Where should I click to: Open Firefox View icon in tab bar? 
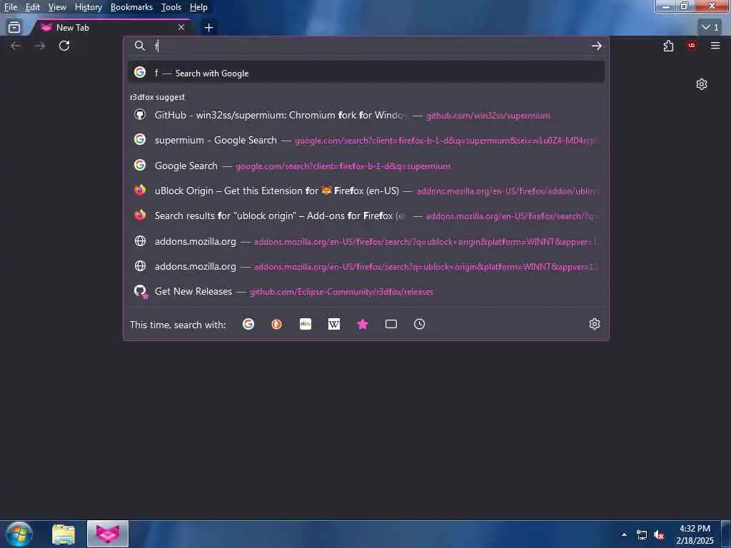(14, 28)
